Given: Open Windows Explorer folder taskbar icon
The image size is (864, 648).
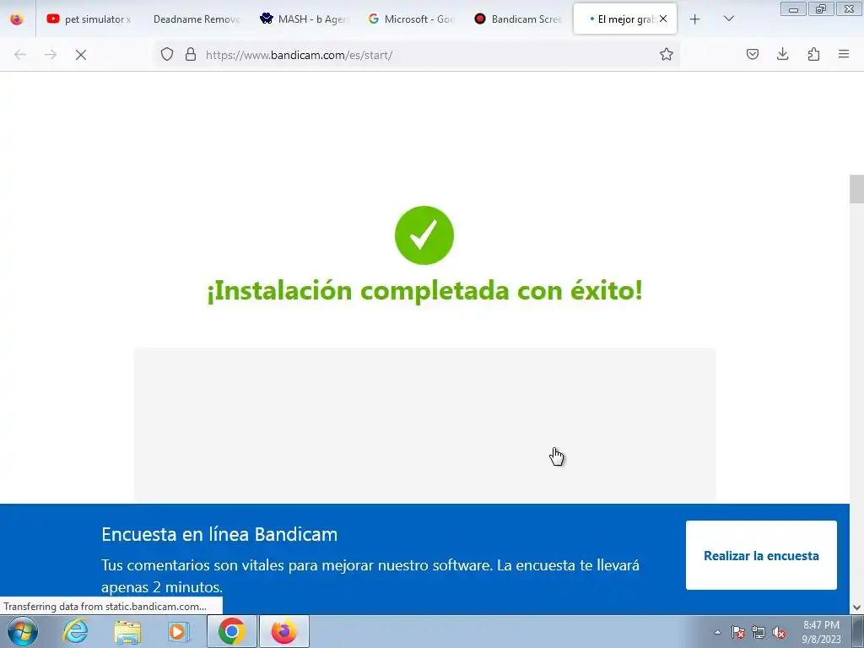Looking at the screenshot, I should pyautogui.click(x=127, y=631).
